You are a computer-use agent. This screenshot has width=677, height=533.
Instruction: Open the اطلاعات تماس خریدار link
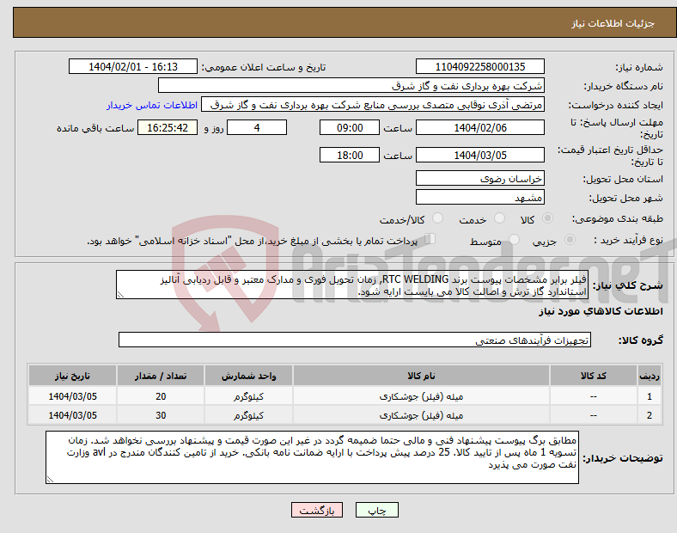pyautogui.click(x=152, y=105)
